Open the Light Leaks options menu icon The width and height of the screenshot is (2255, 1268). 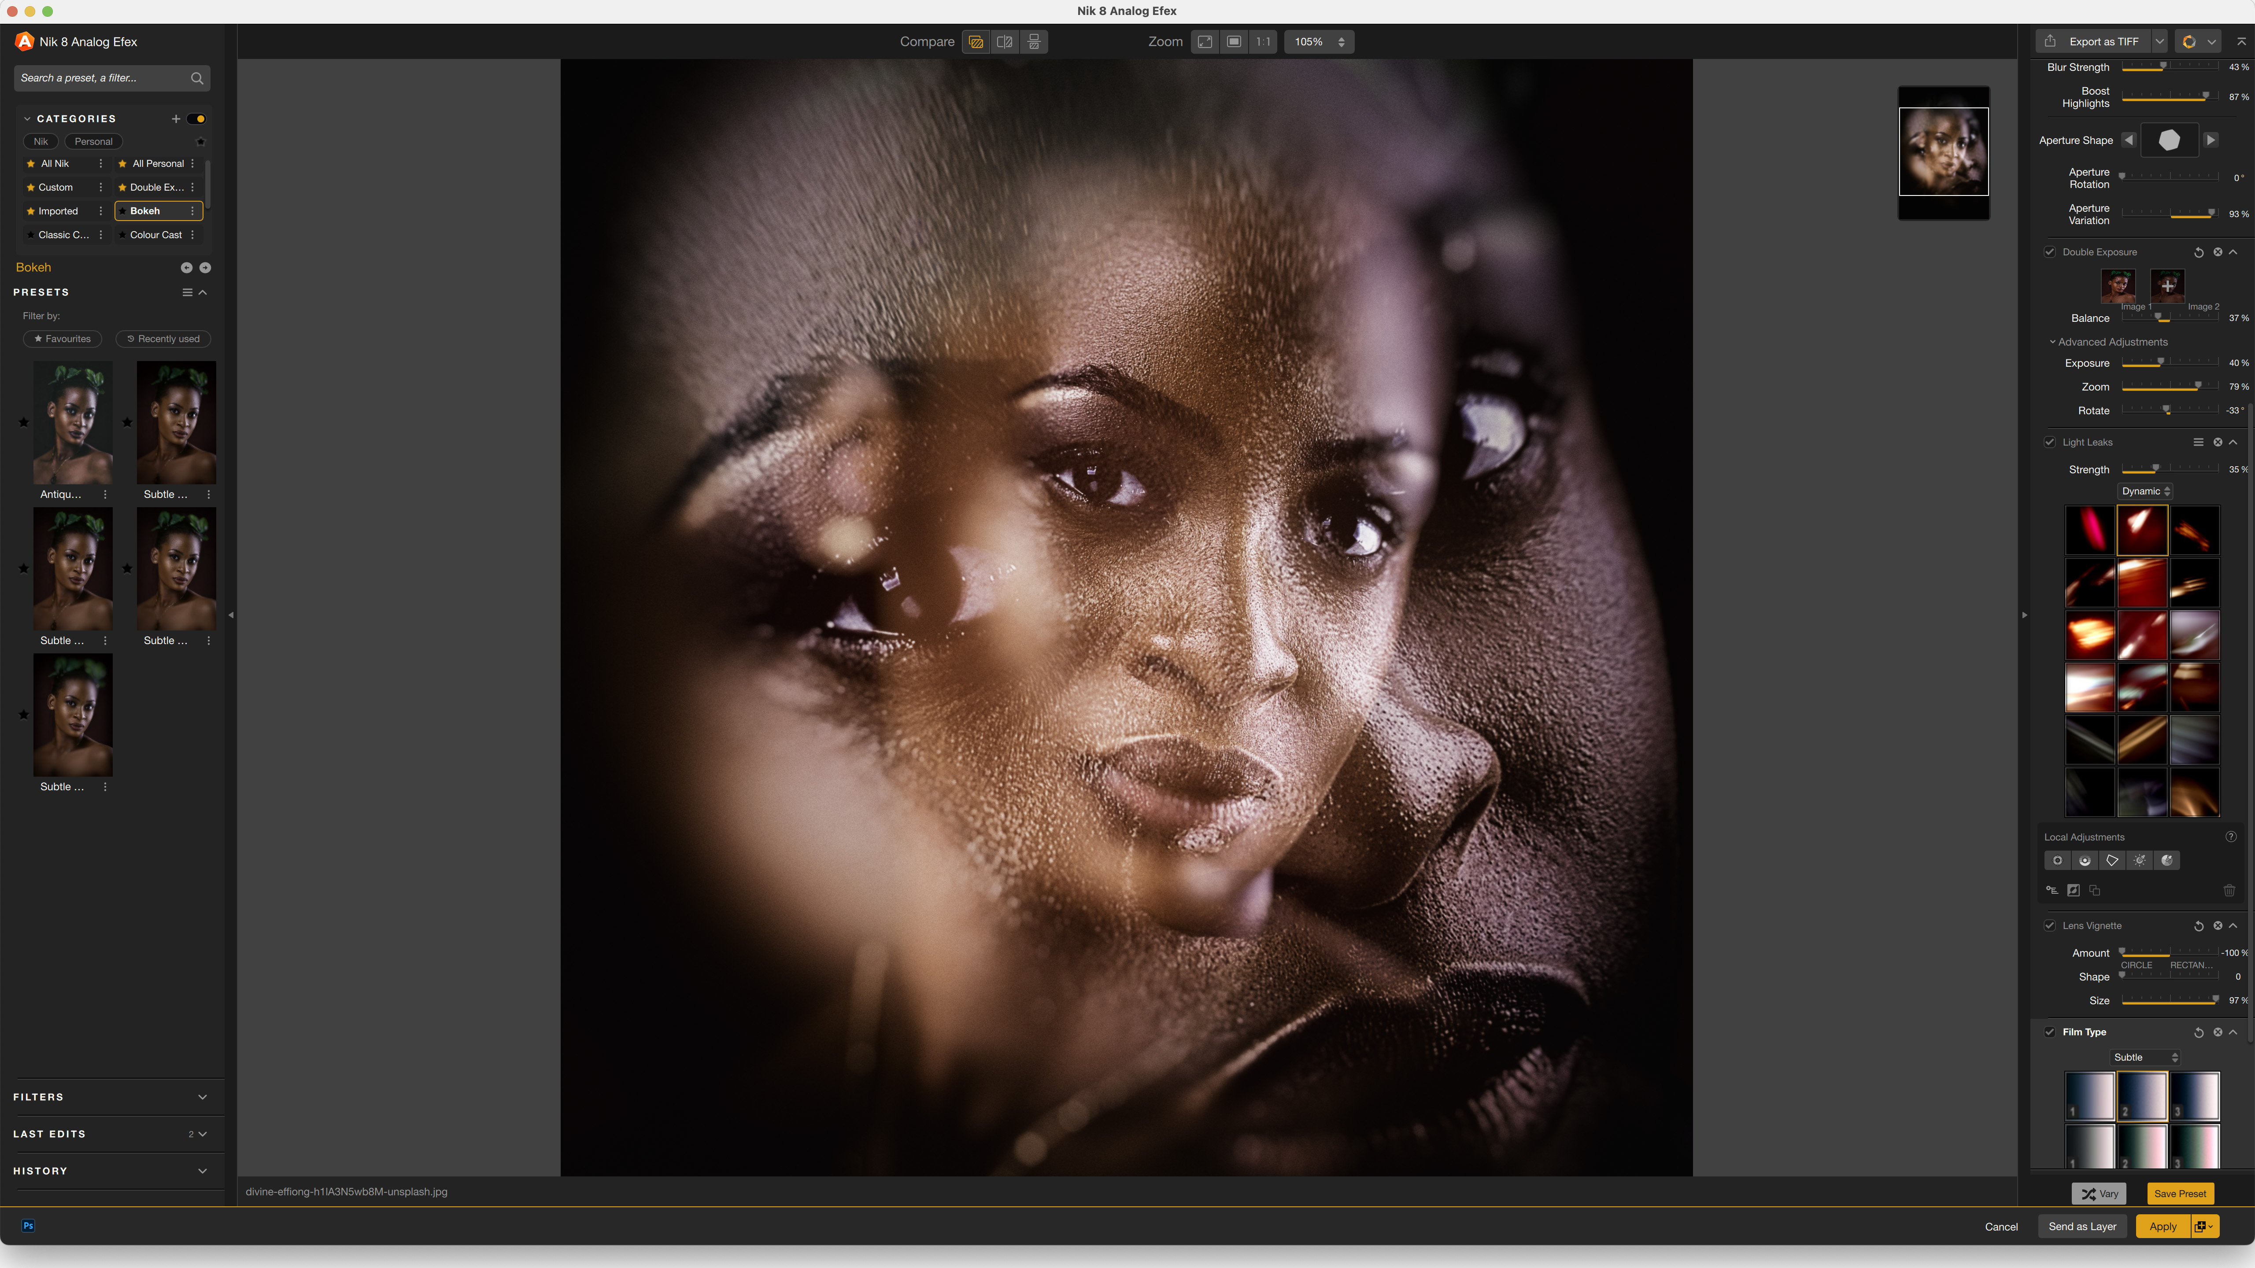click(2198, 443)
